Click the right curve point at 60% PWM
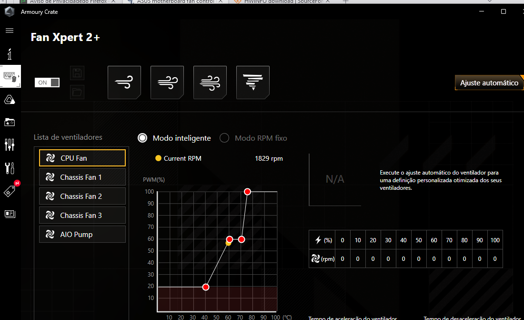 [242, 239]
